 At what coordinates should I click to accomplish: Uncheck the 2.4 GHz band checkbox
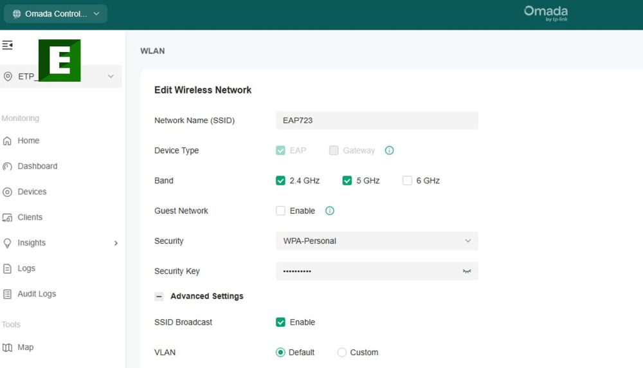point(280,181)
